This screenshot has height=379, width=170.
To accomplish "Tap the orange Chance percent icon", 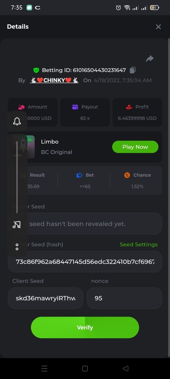I will 127,175.
